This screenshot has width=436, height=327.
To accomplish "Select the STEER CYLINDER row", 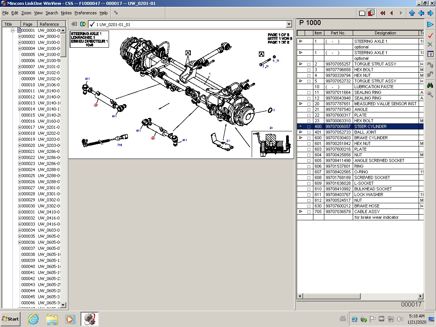I will (x=360, y=126).
